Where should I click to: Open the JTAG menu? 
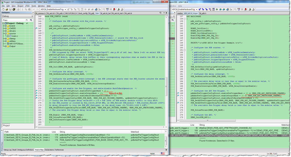(x=27, y=6)
